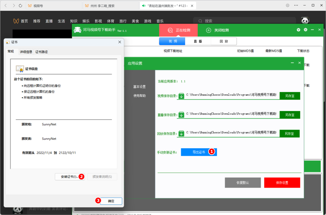Open the 美食 navigation item

tap(135, 21)
